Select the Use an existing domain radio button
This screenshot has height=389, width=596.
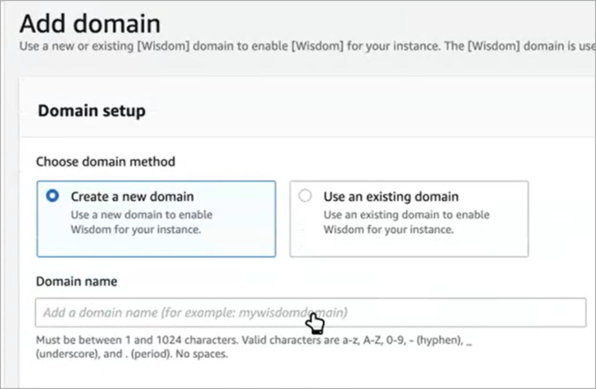305,197
